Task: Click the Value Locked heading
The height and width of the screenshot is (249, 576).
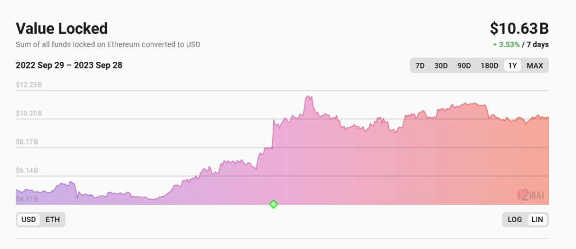Action: [61, 28]
